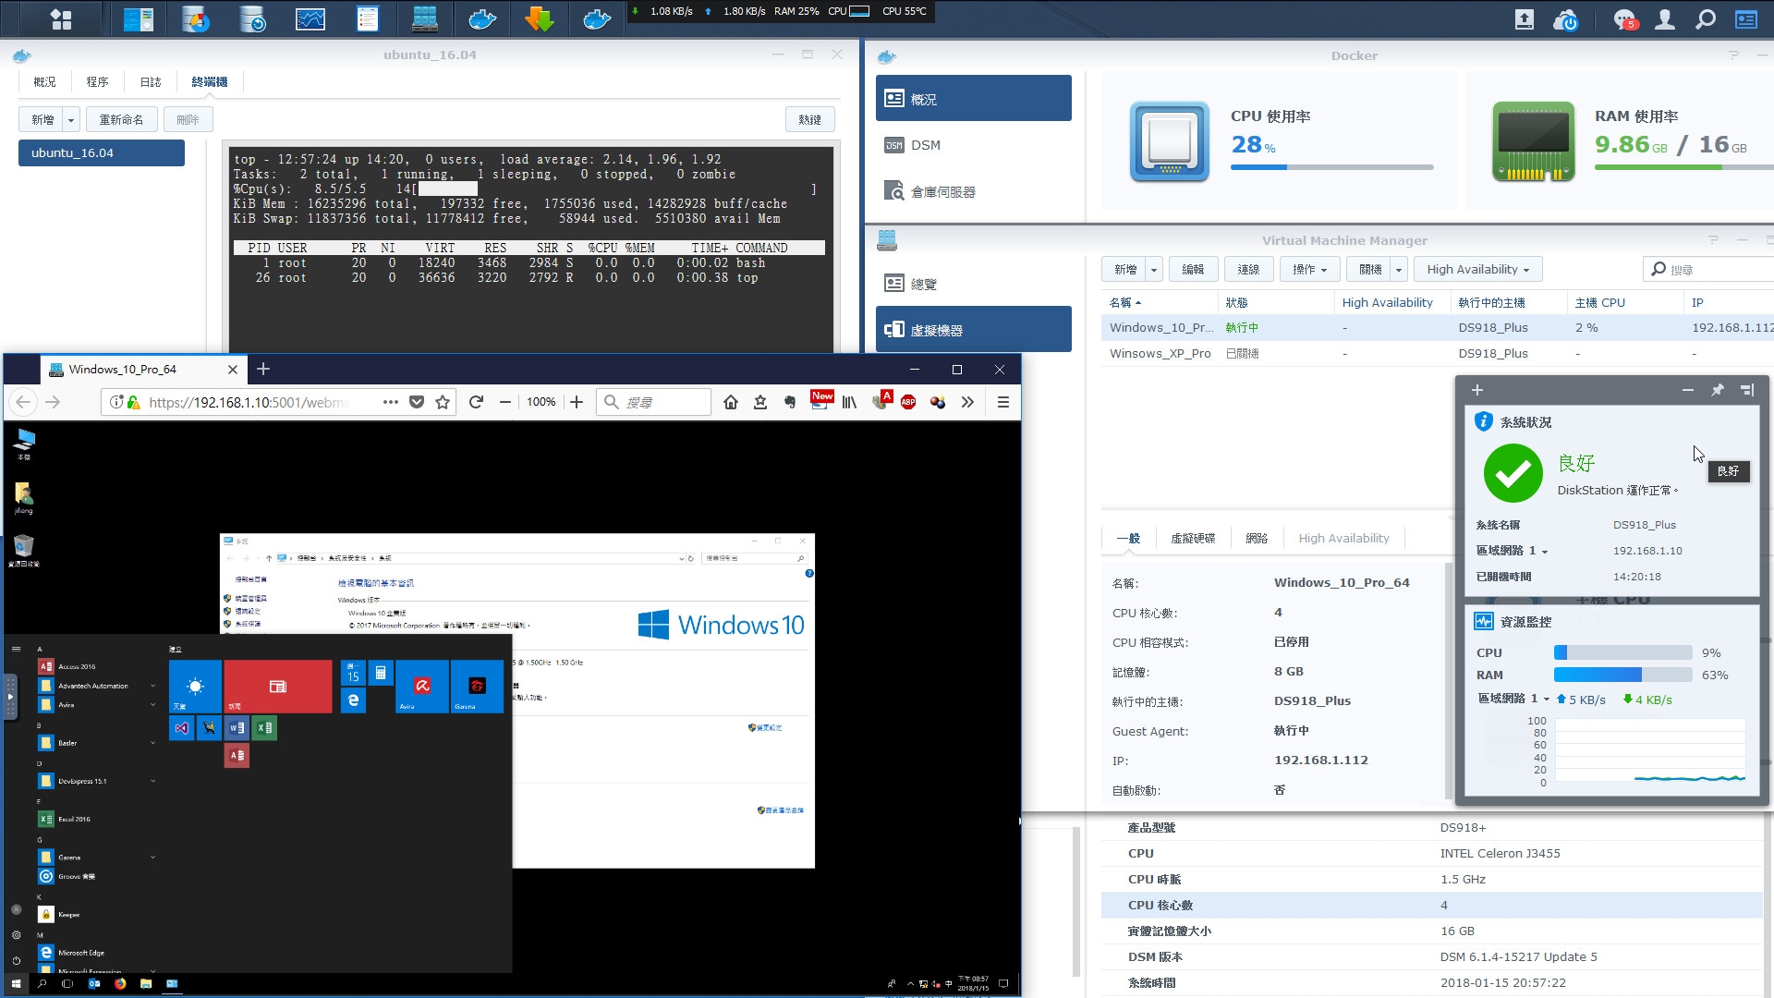Viewport: 1774px width, 998px height.
Task: Show more Firefox toolbar tools chevron
Action: click(x=967, y=402)
